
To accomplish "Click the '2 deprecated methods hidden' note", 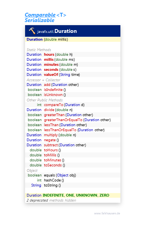I will pyautogui.click(x=51, y=200).
